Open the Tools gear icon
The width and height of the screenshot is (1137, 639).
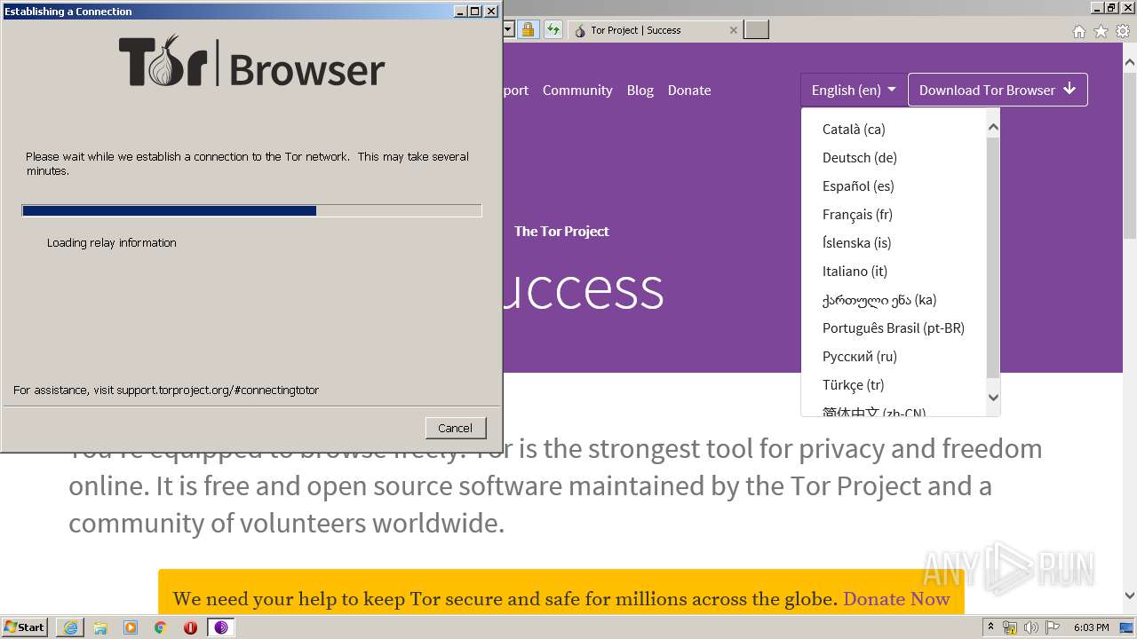pyautogui.click(x=1123, y=31)
